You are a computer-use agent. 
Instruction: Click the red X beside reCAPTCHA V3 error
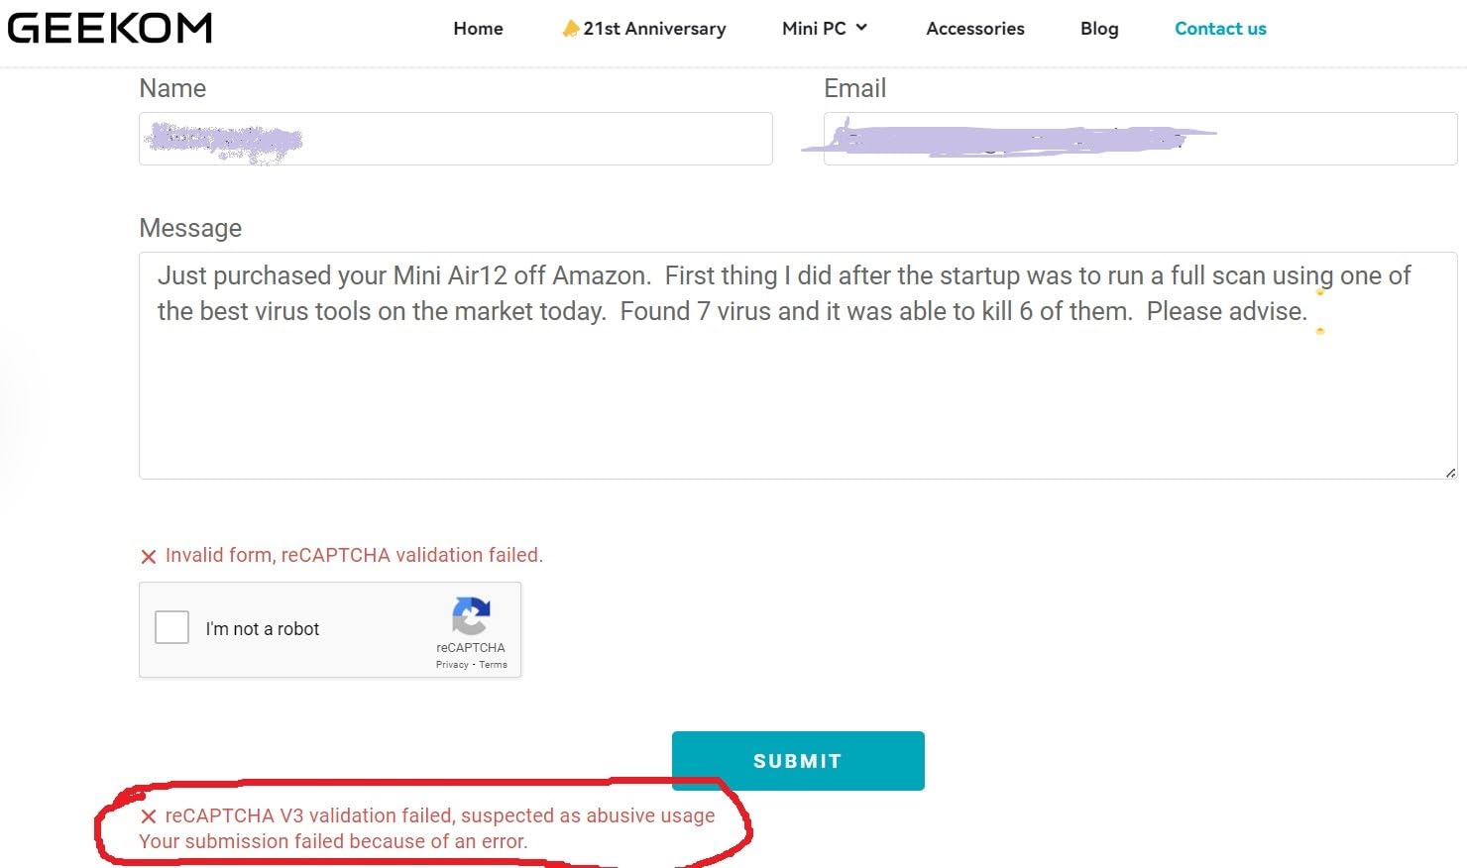pyautogui.click(x=149, y=816)
